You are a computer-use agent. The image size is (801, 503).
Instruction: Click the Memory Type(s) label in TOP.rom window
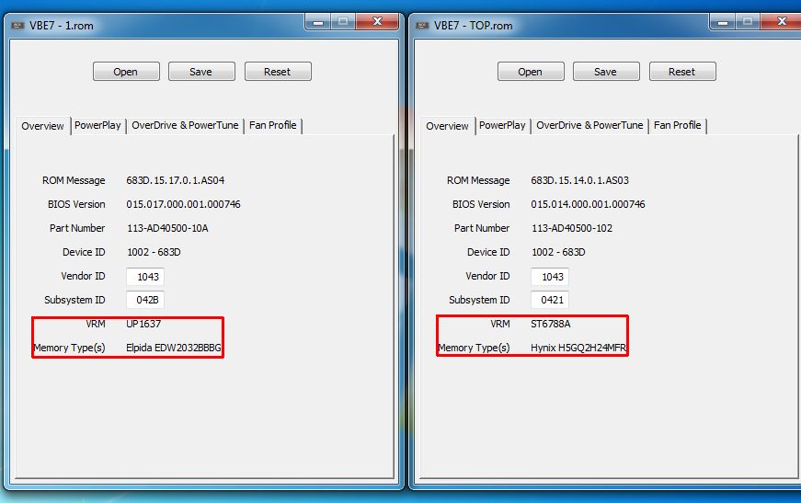click(474, 348)
